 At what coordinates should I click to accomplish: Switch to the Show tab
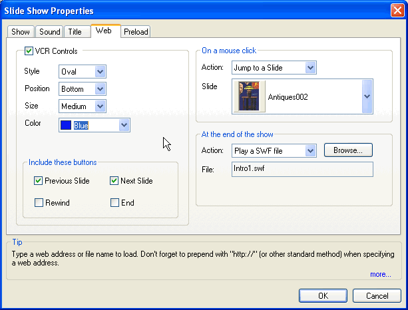coord(21,32)
